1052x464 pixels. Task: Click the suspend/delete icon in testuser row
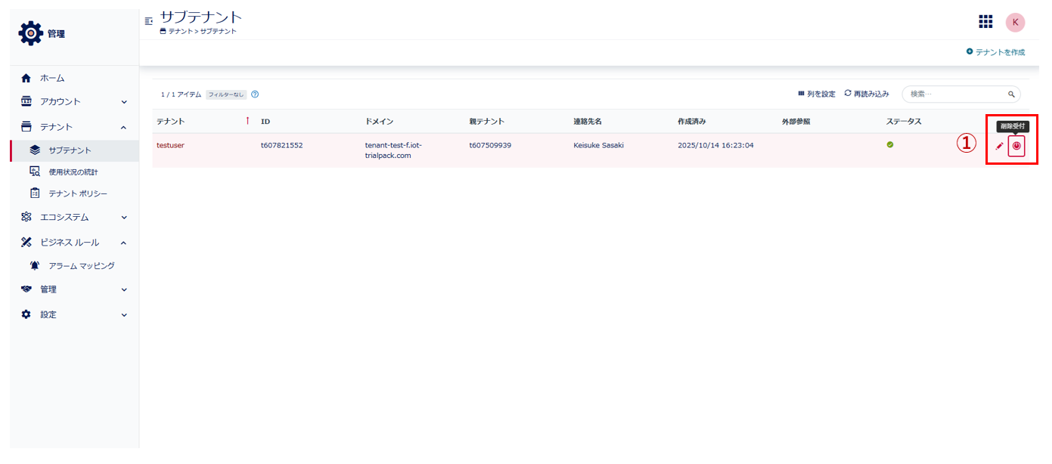pos(1016,146)
